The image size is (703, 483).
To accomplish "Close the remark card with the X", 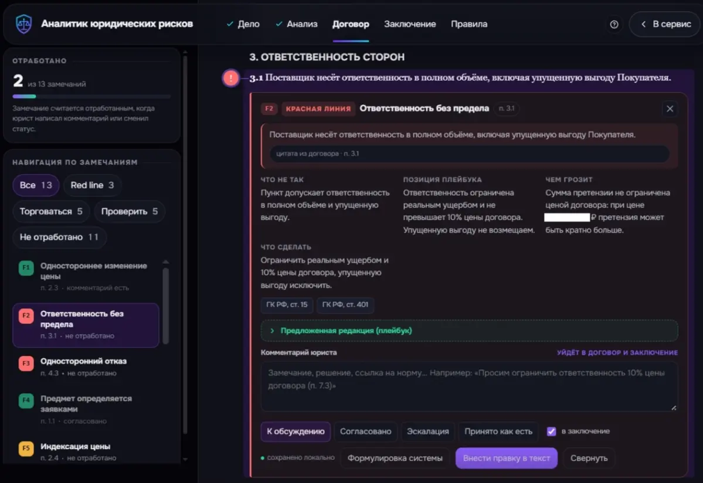I will pyautogui.click(x=670, y=109).
